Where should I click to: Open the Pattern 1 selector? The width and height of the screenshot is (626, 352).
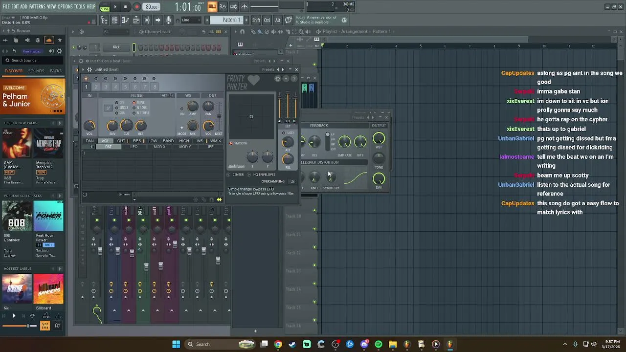(229, 20)
